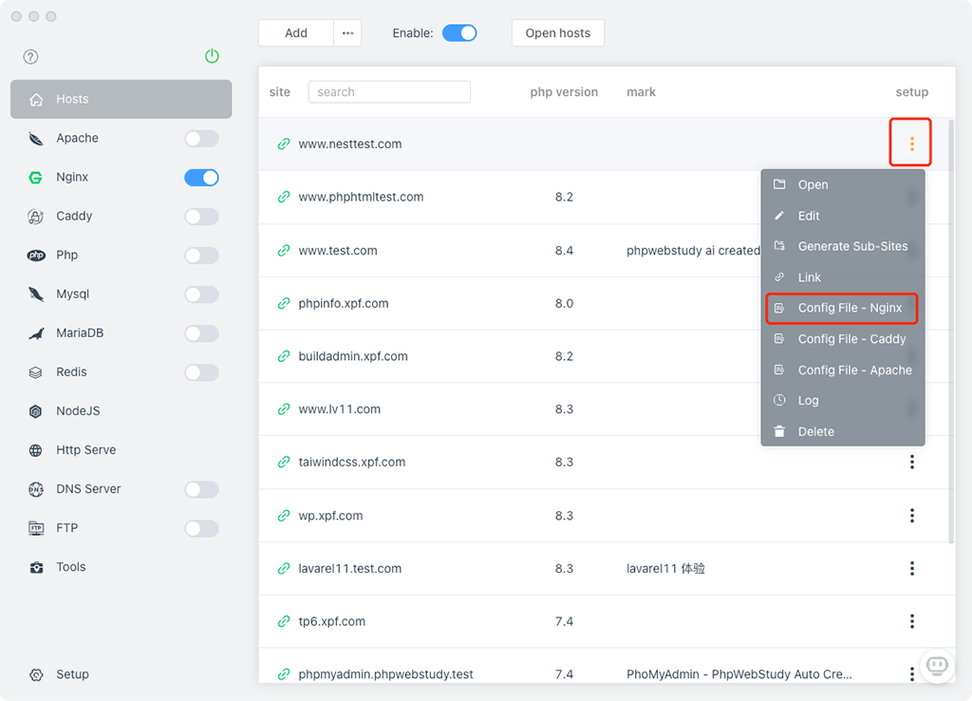The image size is (972, 701).
Task: Click the FTP sidebar icon
Action: pyautogui.click(x=36, y=528)
